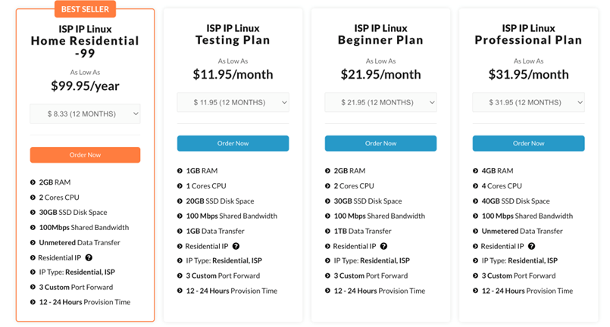The width and height of the screenshot is (610, 327).
Task: Click arrow bullet next to 30GB SSD in Beginner Plan
Action: click(x=327, y=201)
